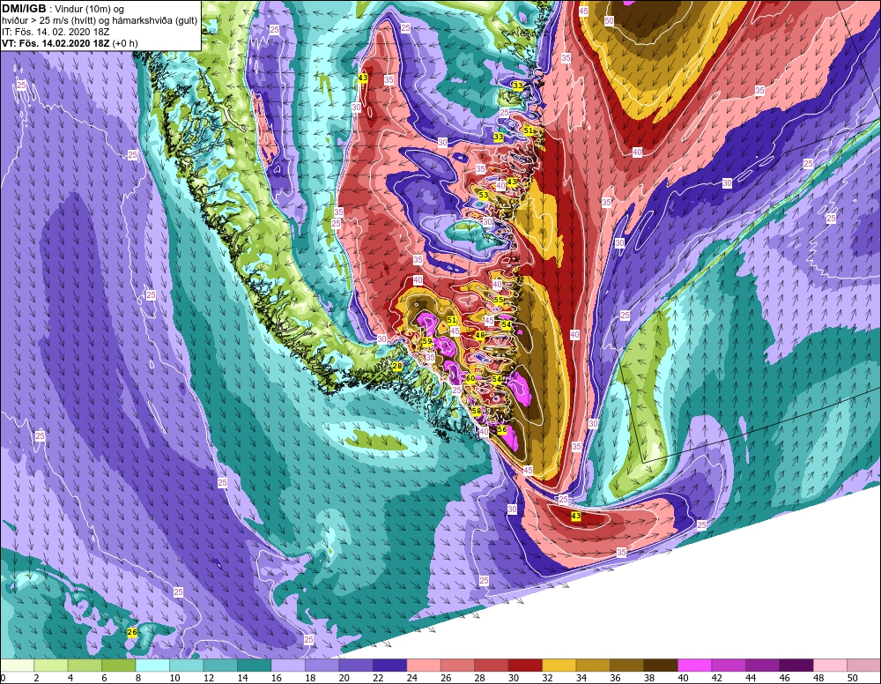Image resolution: width=881 pixels, height=684 pixels.
Task: Click the legend scale value 20
Action: (x=344, y=678)
